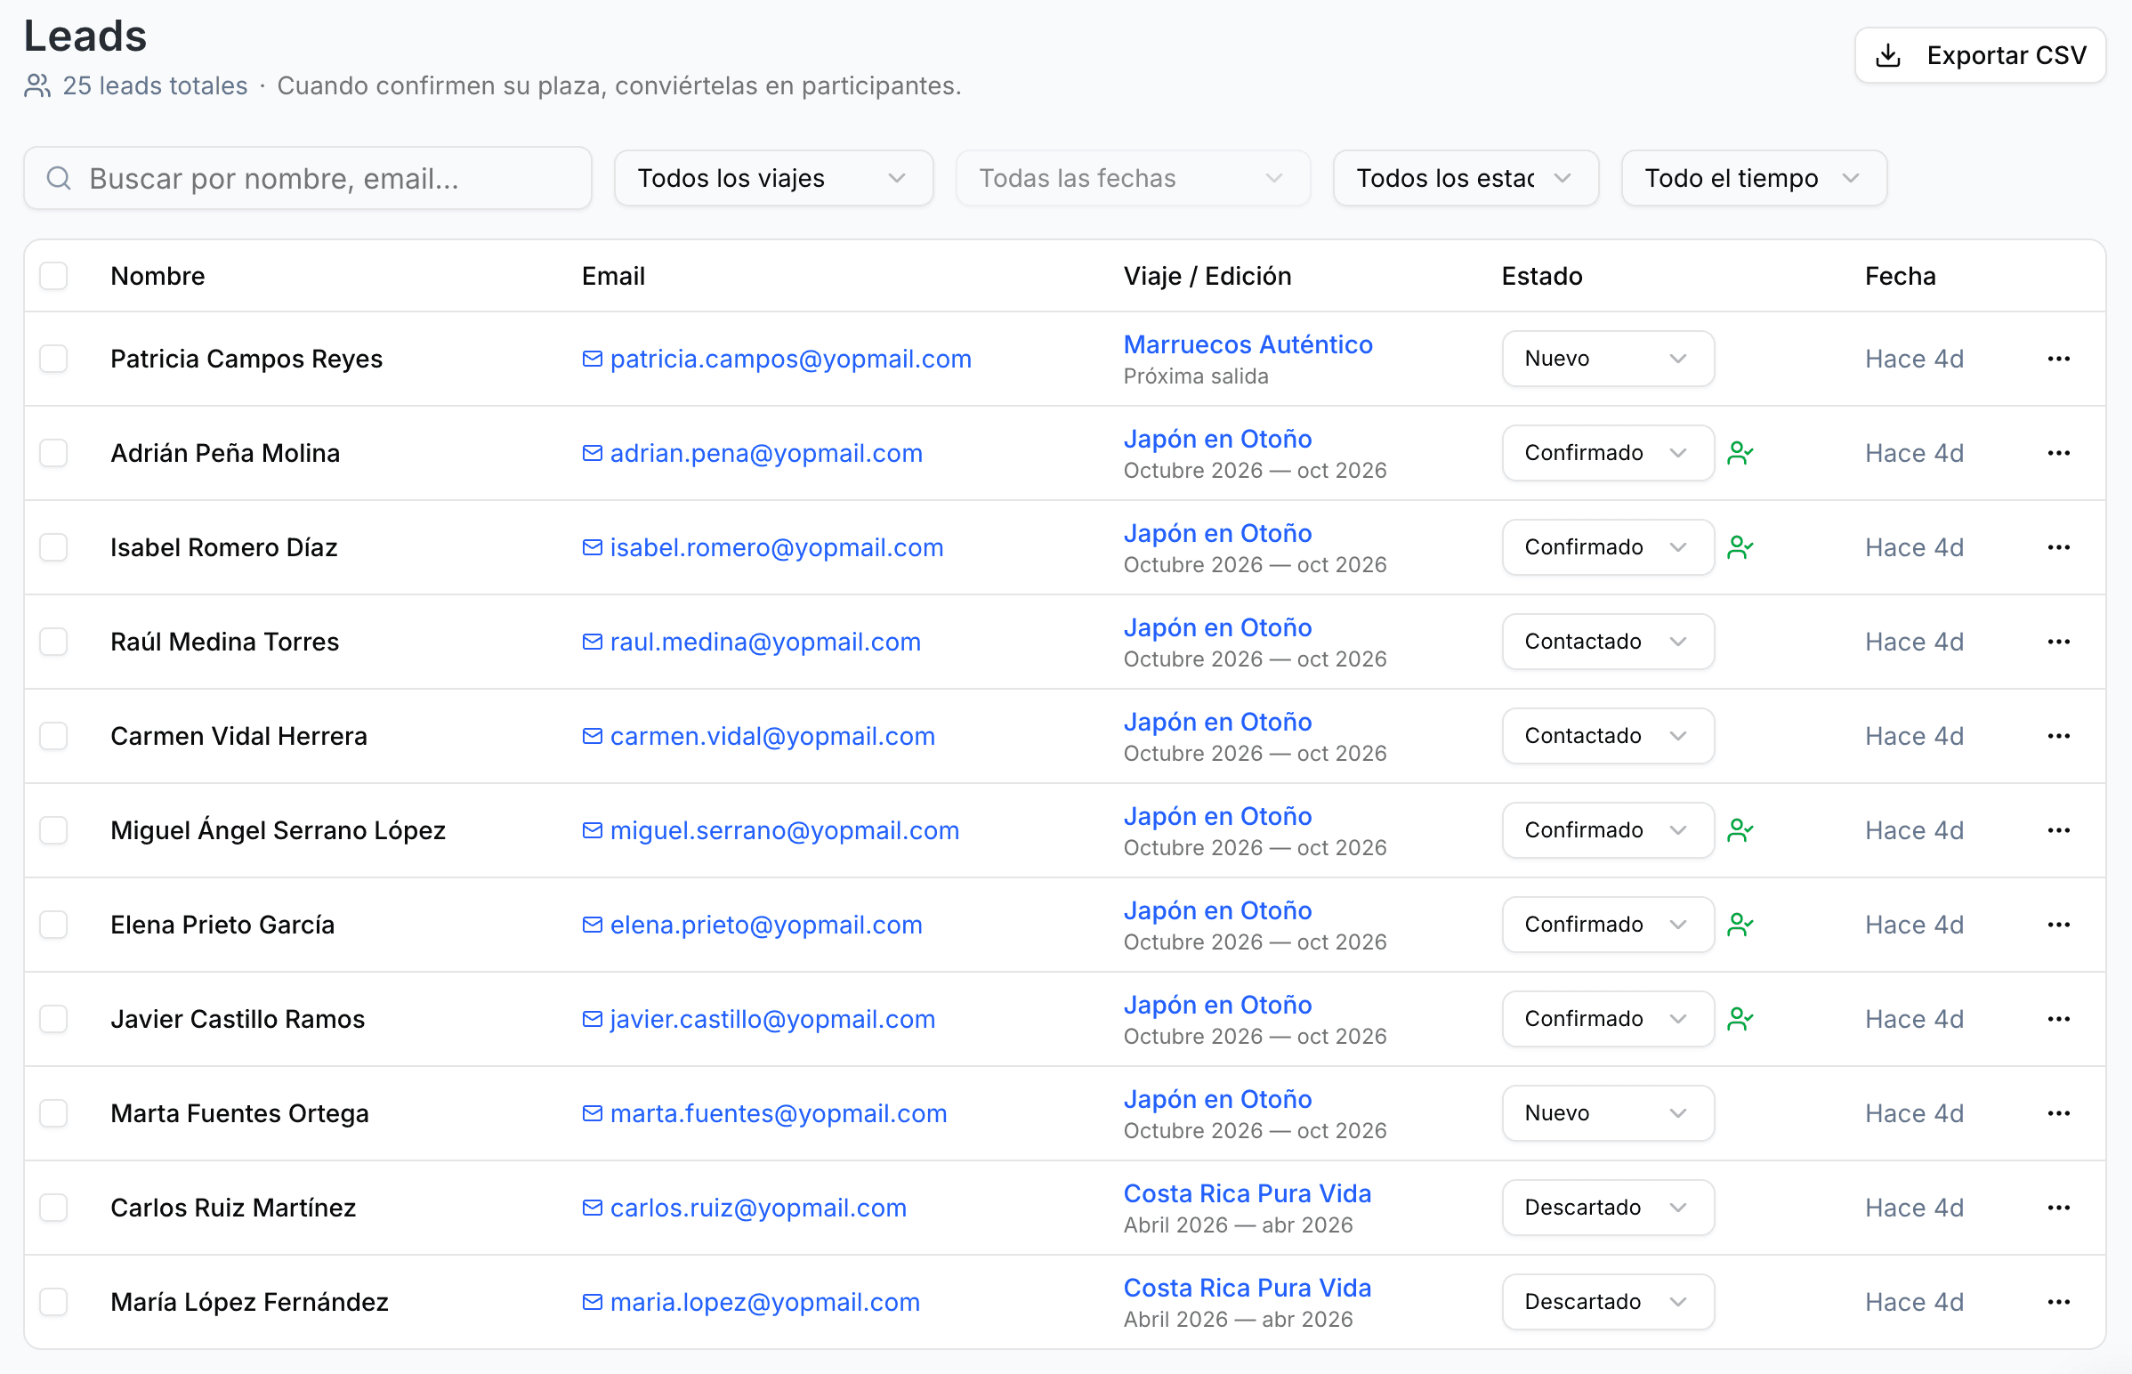
Task: Click the people icon beside 25 leads totales
Action: tap(36, 85)
